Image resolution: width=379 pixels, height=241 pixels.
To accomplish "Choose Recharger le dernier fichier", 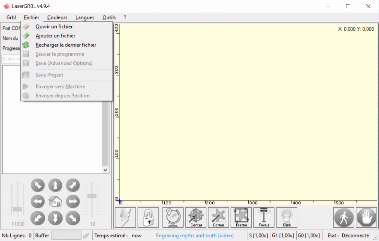I will coord(67,45).
